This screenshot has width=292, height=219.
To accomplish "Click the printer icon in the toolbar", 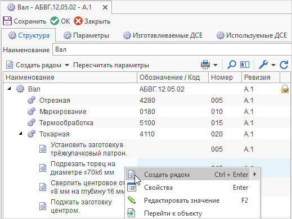I will (x=205, y=65).
